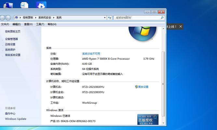Image resolution: width=217 pixels, height=130 pixels.
Task: Click the 没有可用于此显示器的笔或触控输入 text
Action: 102,74
